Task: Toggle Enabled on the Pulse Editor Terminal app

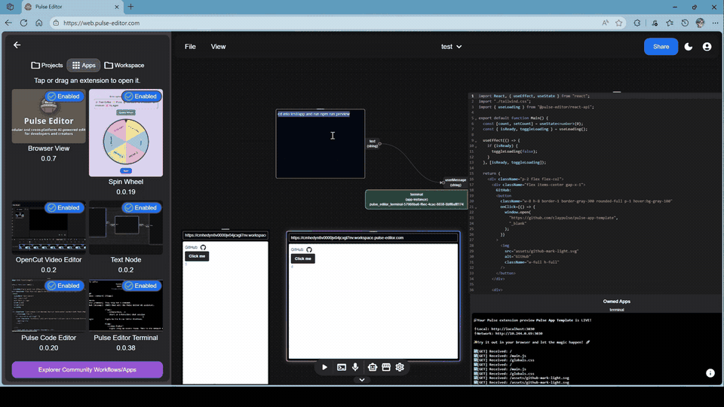Action: (x=141, y=286)
